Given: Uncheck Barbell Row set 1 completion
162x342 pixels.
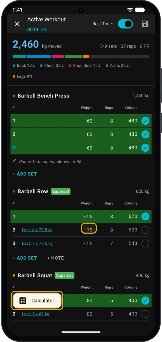Looking at the screenshot, I should point(145,217).
